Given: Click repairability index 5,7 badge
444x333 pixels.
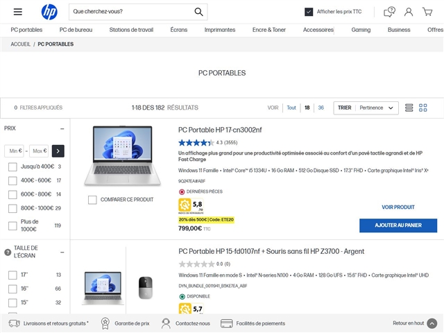Looking at the screenshot, I should point(191,309).
